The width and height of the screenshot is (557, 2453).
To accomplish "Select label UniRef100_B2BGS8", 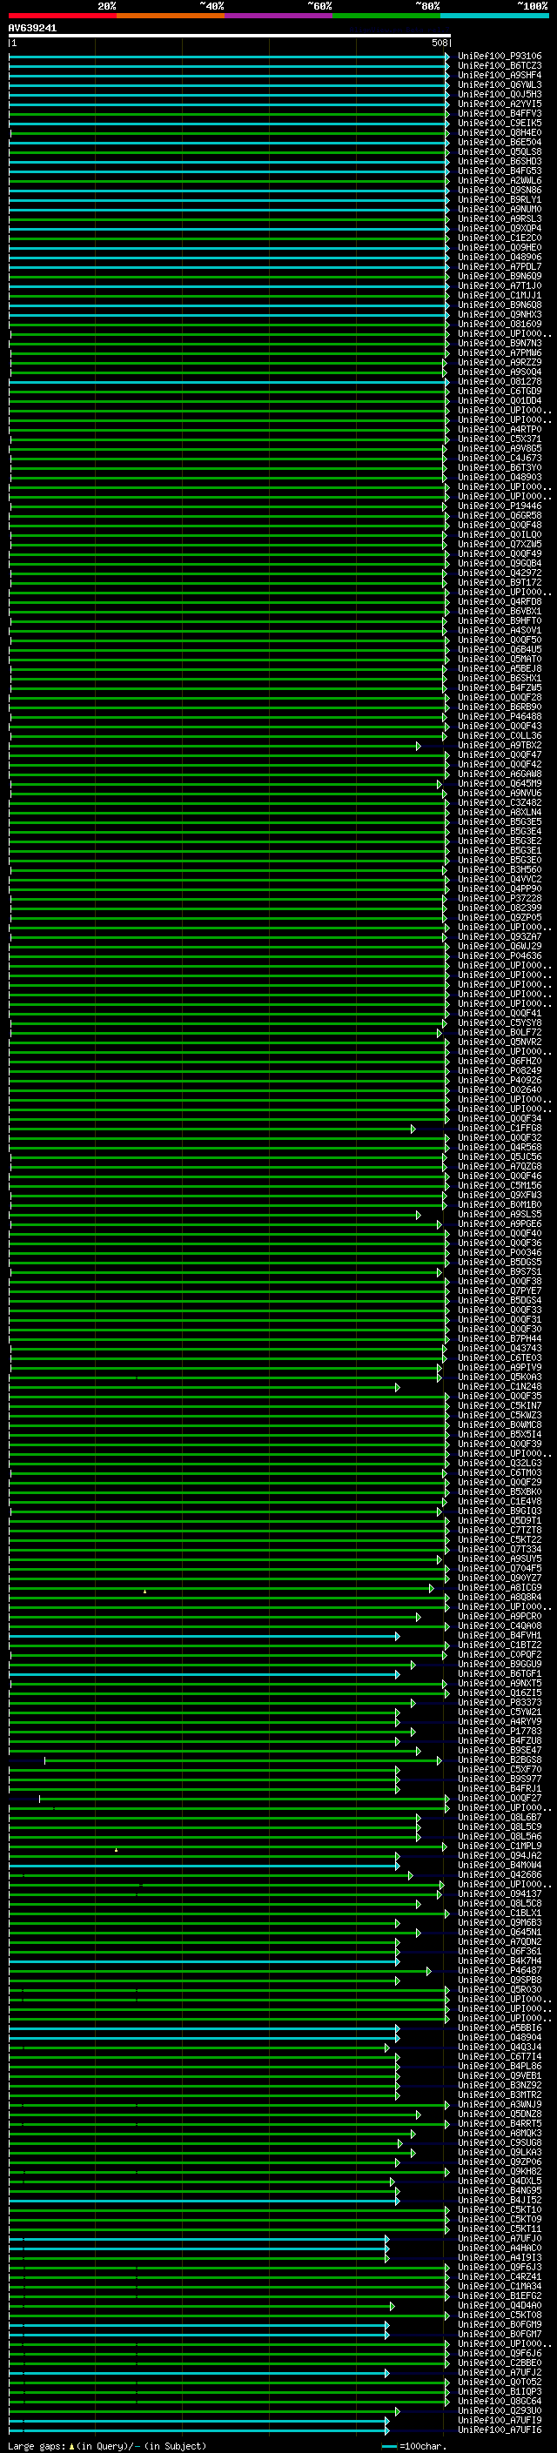I will [x=500, y=1759].
